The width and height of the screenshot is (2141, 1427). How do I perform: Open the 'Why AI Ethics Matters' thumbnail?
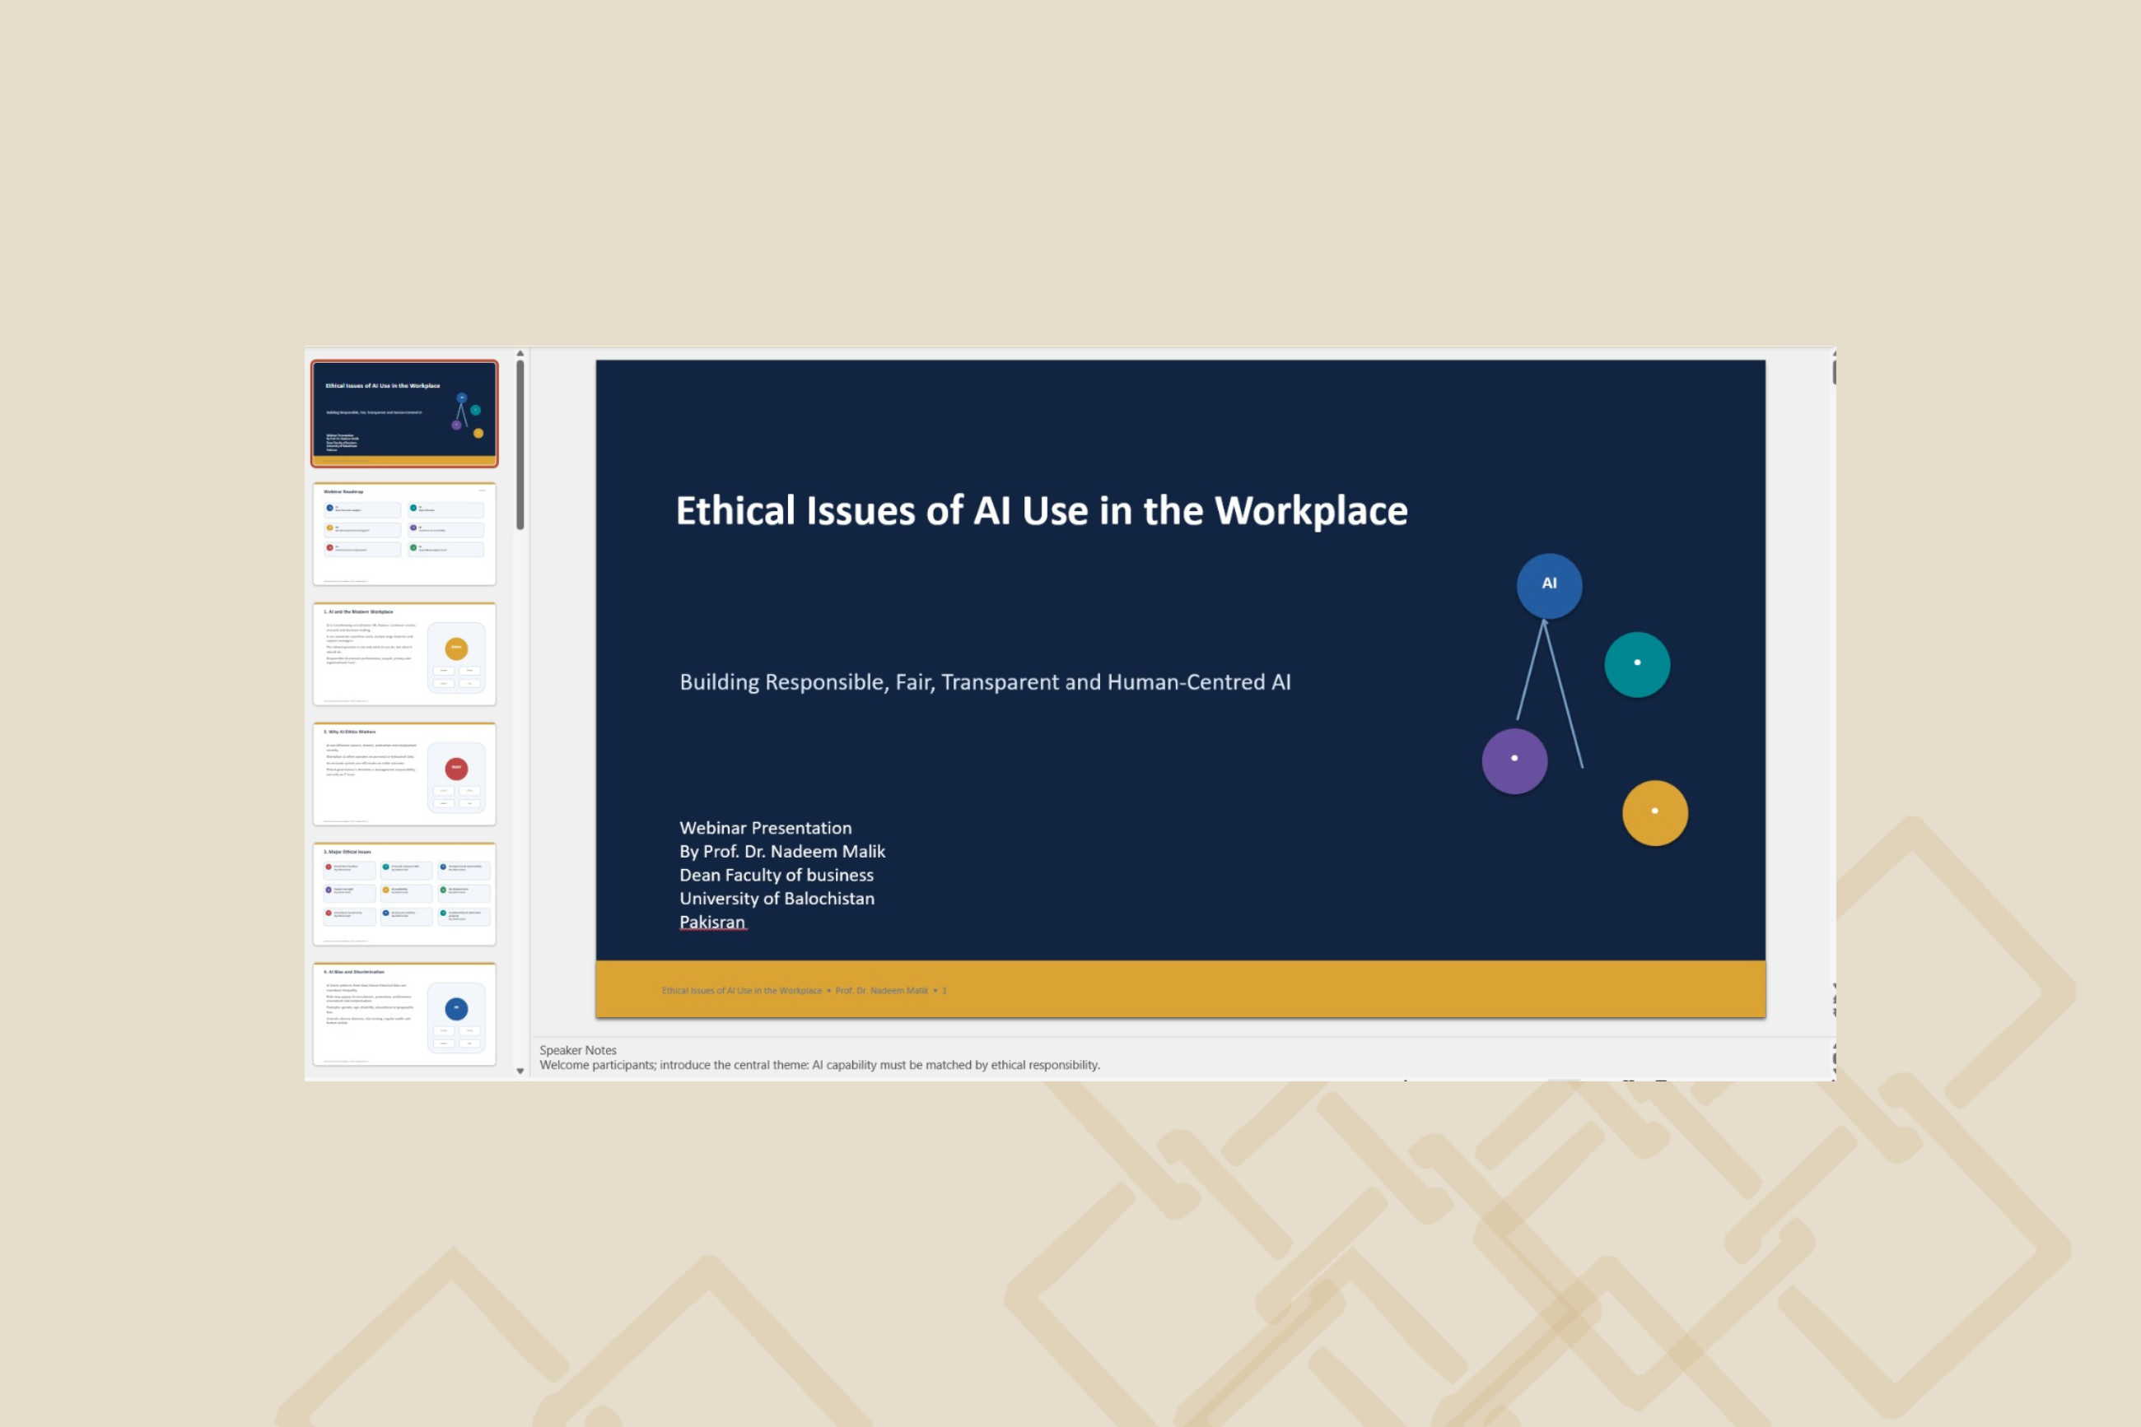point(404,774)
